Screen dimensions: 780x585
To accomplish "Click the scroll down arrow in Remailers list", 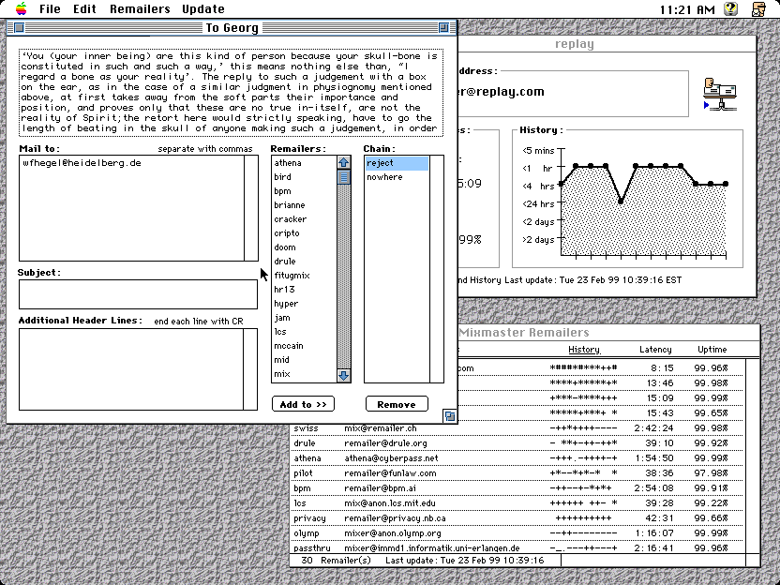I will pos(344,375).
